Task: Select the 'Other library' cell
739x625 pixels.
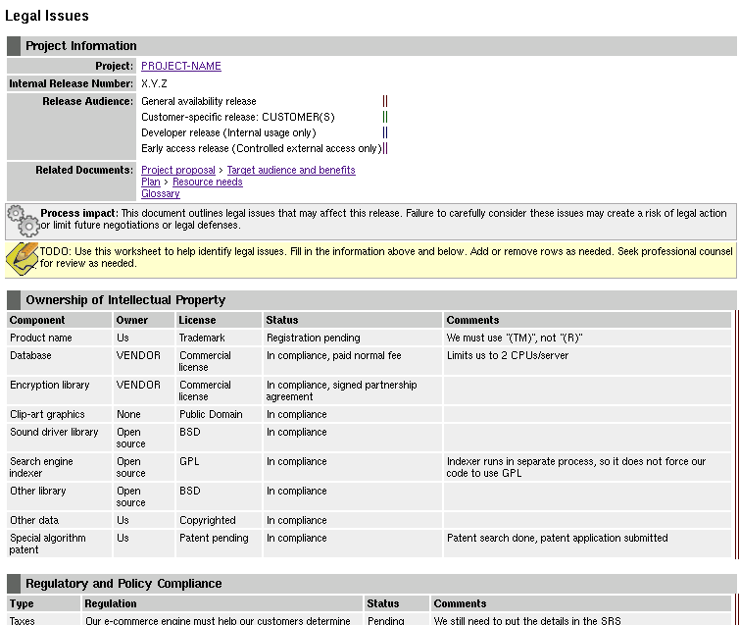Action: pos(60,496)
